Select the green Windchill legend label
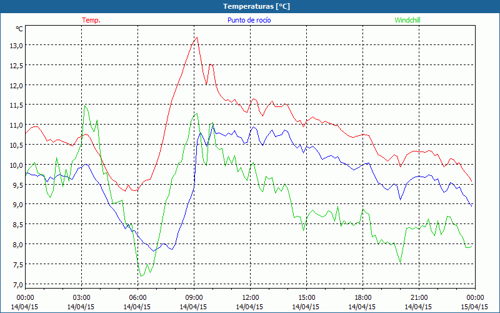Screen dimensions: 500x313 tap(407, 20)
